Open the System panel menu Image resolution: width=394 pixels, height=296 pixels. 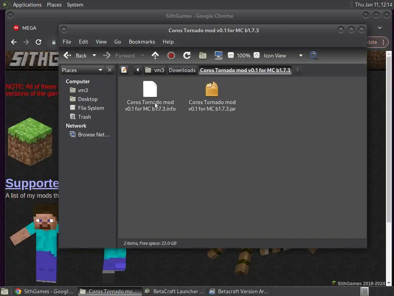pos(75,5)
